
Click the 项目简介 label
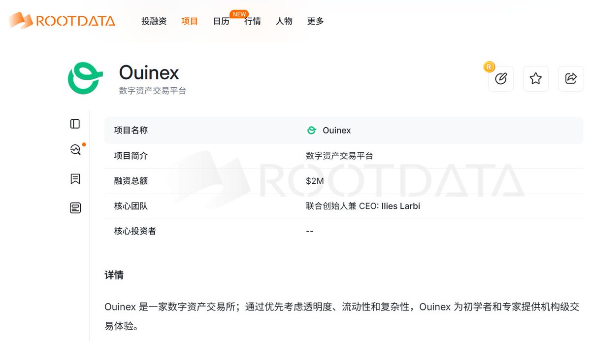131,156
